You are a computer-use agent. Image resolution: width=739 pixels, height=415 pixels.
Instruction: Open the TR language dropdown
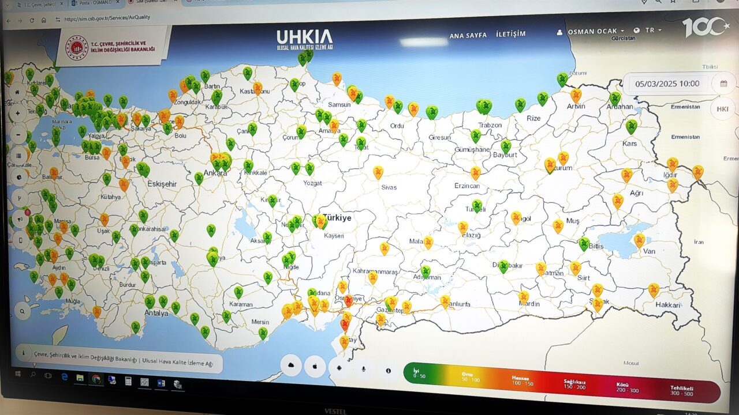(x=649, y=31)
